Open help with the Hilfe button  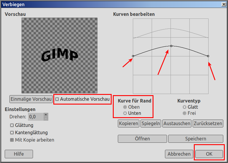[19, 154]
